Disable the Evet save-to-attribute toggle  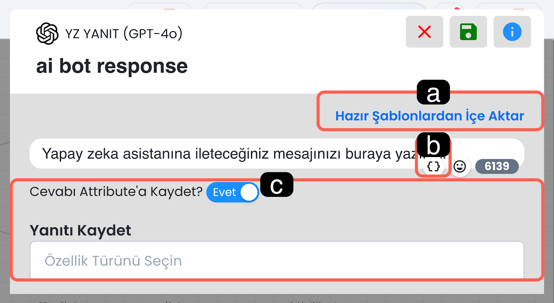[232, 192]
